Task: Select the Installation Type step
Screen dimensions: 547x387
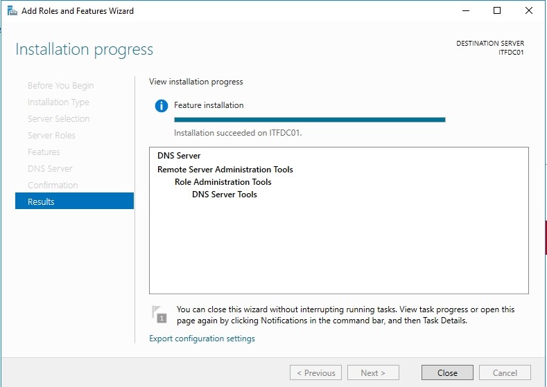Action: [x=58, y=102]
